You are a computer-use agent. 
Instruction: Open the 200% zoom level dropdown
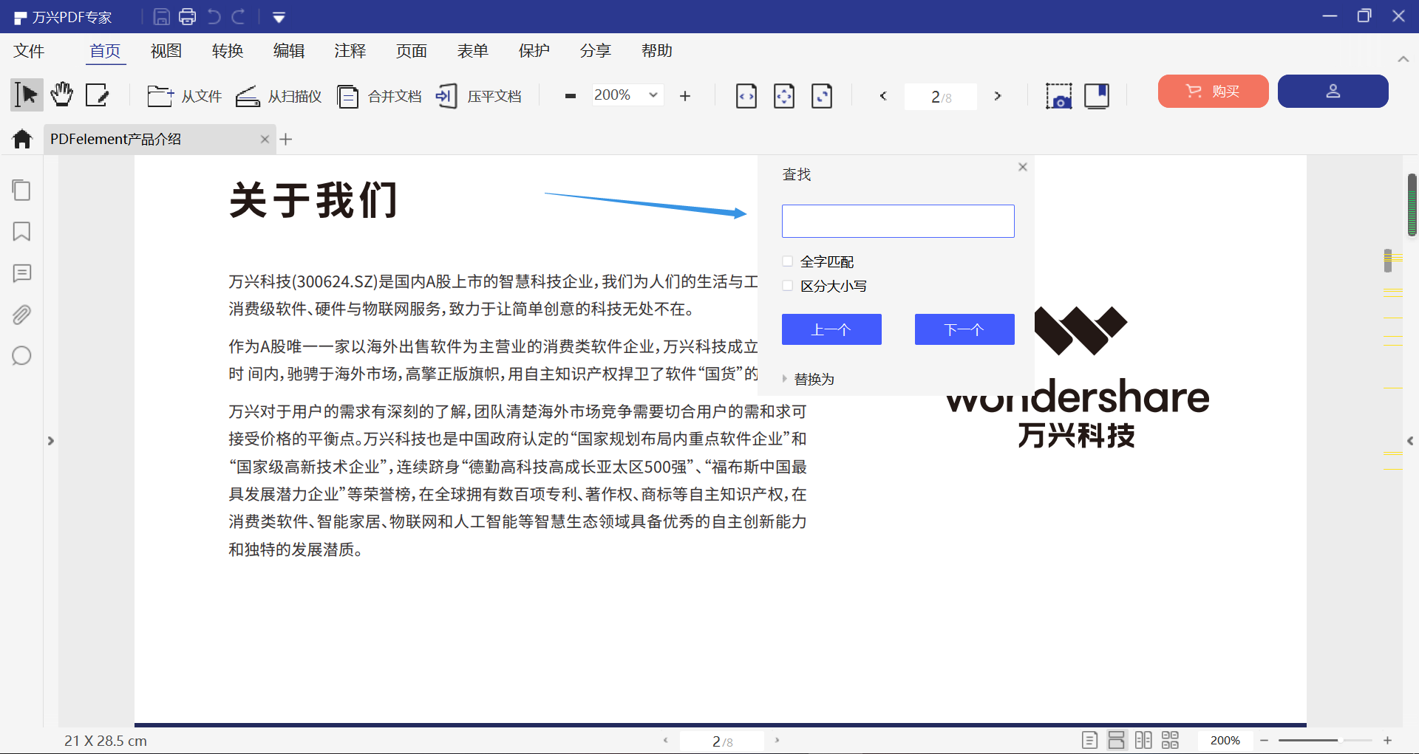[x=653, y=95]
